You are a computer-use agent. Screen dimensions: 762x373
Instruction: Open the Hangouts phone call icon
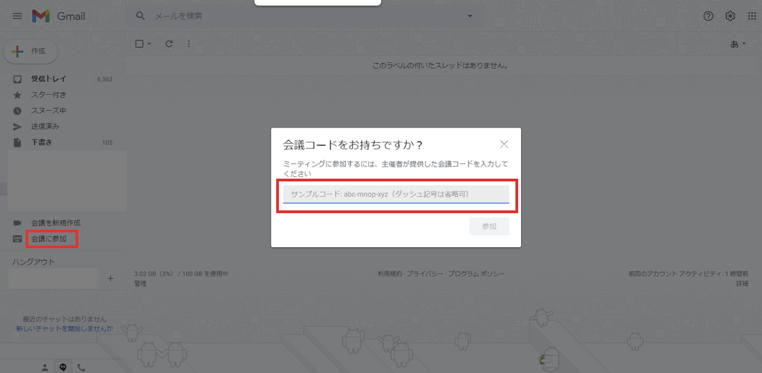click(81, 367)
